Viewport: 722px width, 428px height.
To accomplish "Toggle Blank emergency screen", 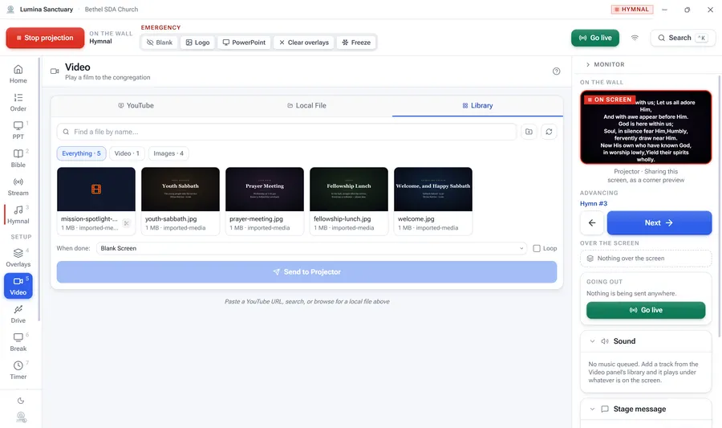I will (160, 43).
